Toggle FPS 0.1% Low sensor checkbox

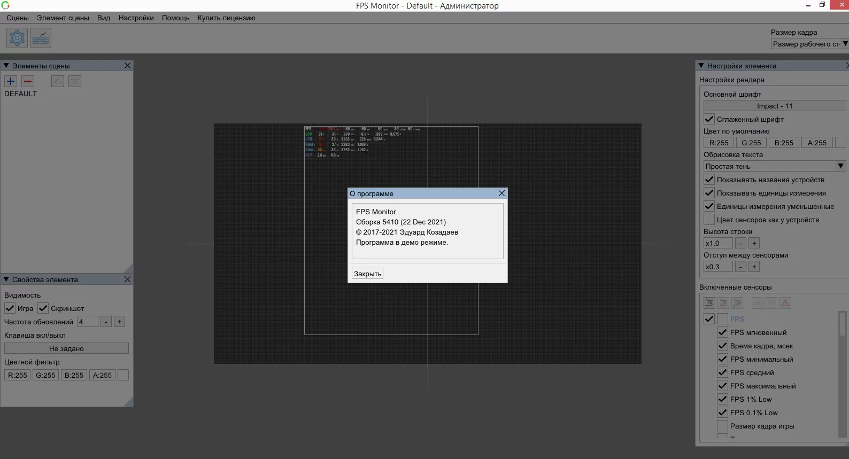pos(722,413)
